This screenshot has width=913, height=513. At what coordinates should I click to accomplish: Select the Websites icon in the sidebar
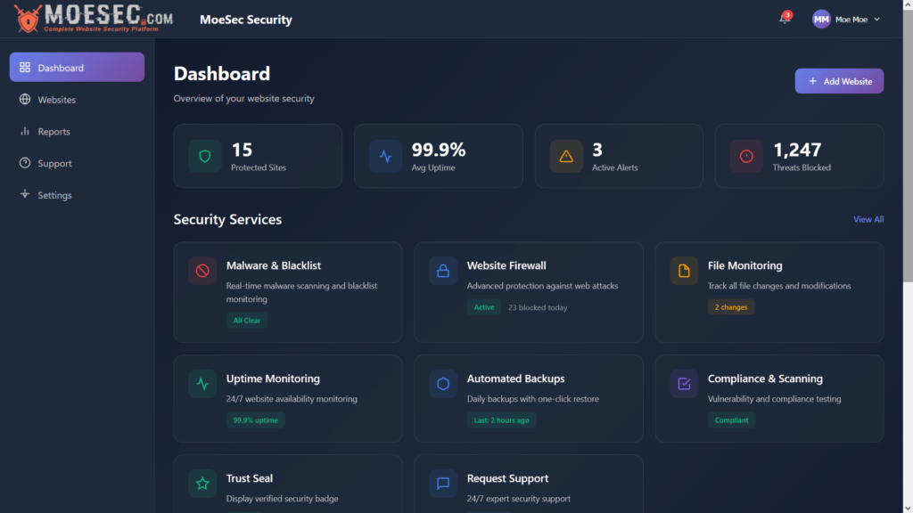(27, 99)
